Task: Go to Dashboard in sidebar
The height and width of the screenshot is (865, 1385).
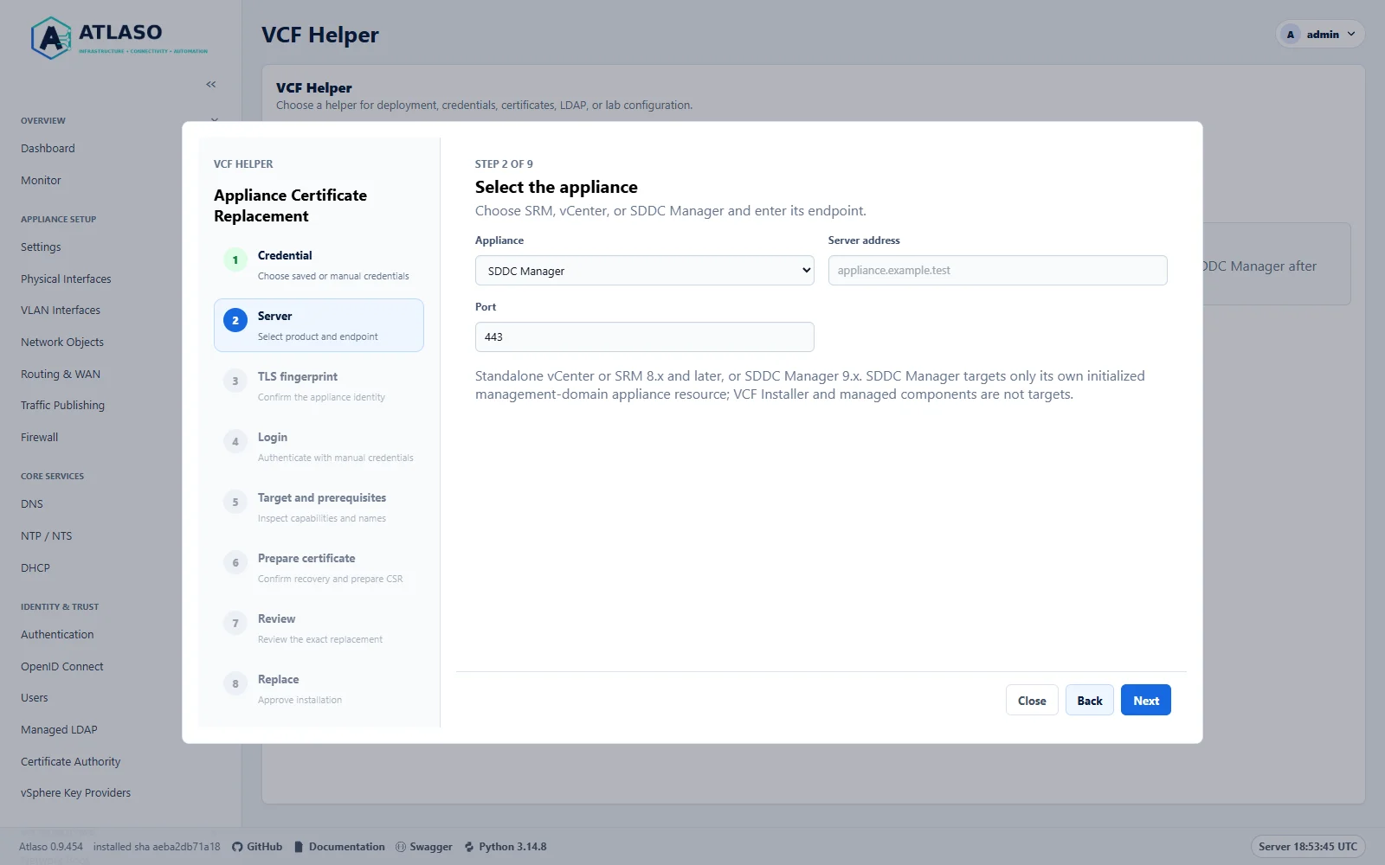Action: pos(48,149)
